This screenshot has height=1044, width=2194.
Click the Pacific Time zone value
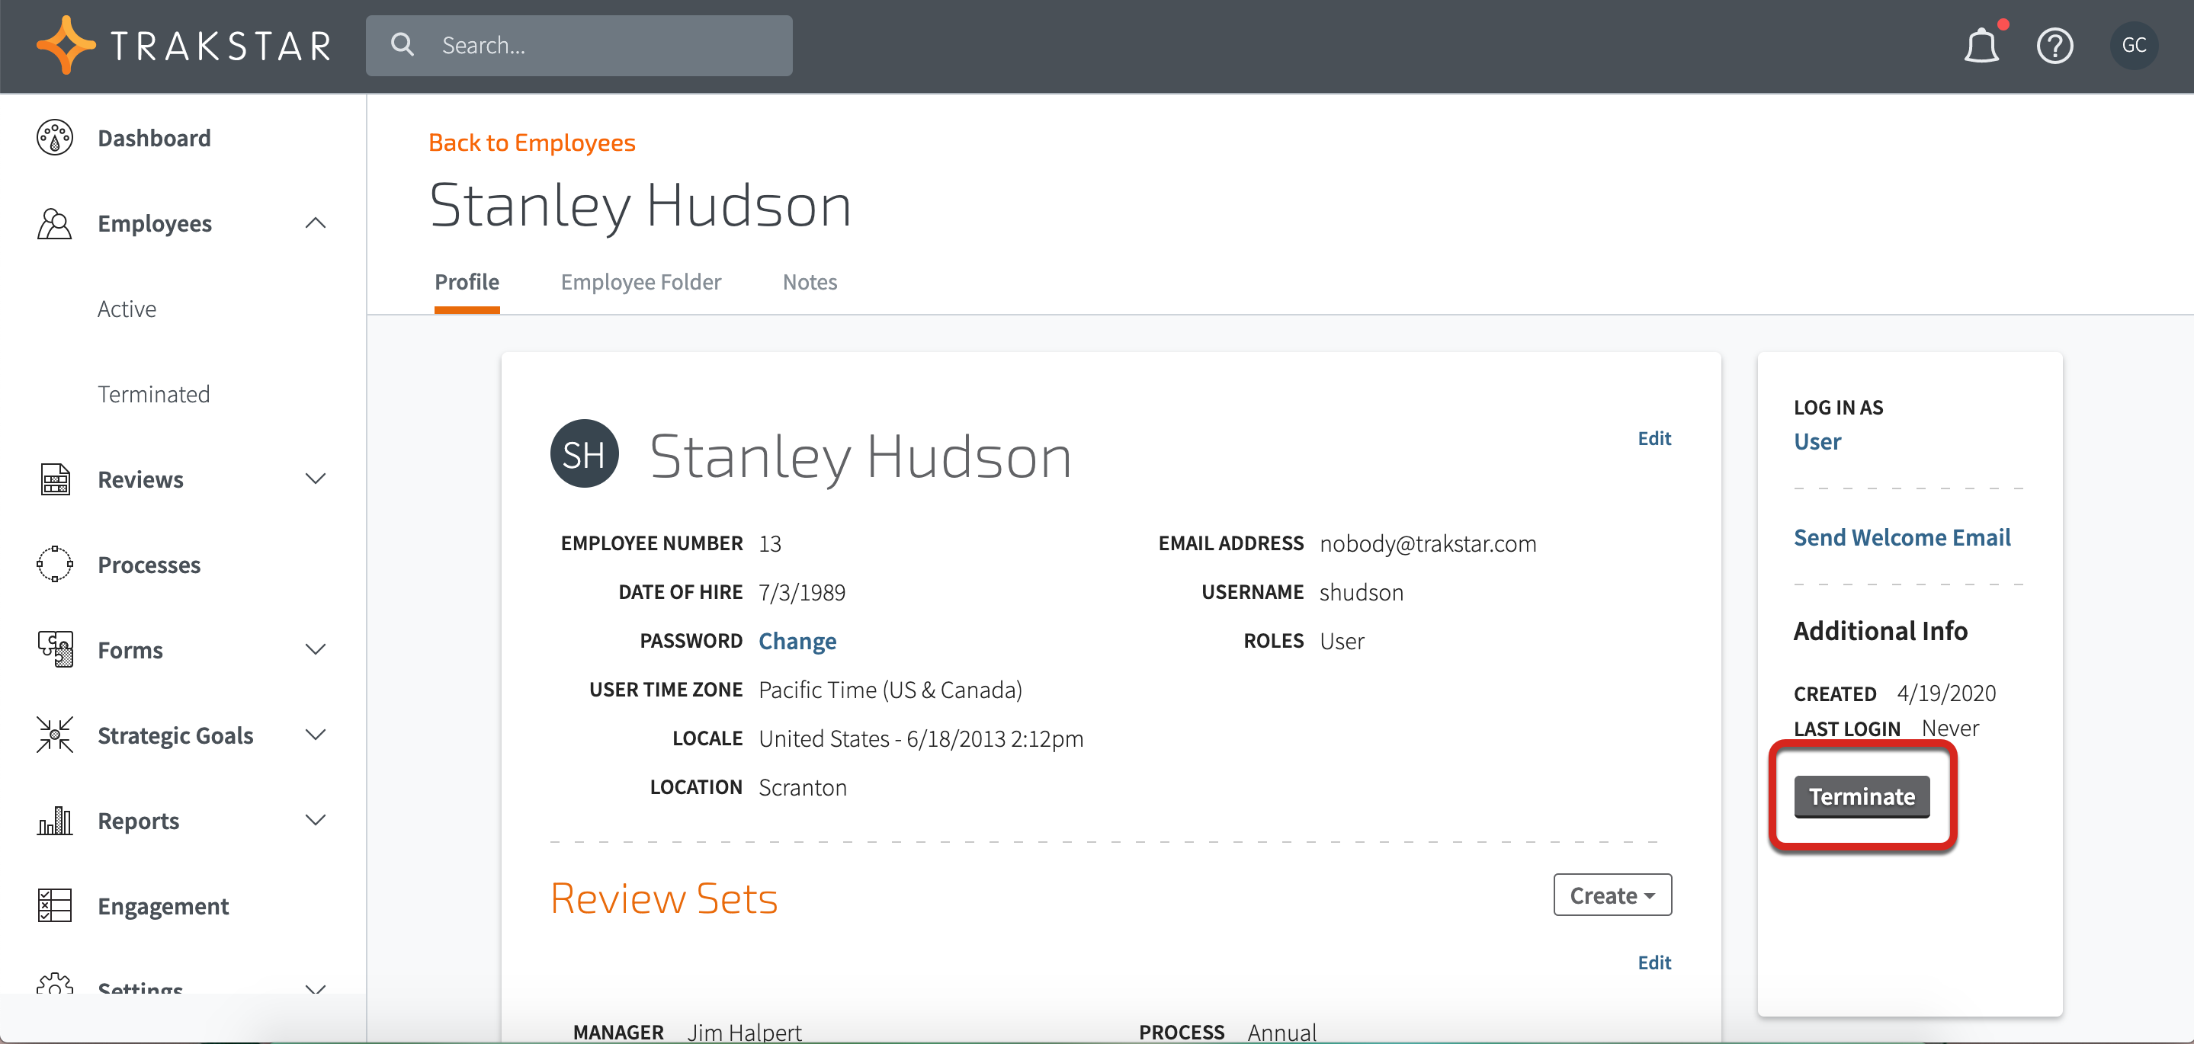[x=890, y=690]
